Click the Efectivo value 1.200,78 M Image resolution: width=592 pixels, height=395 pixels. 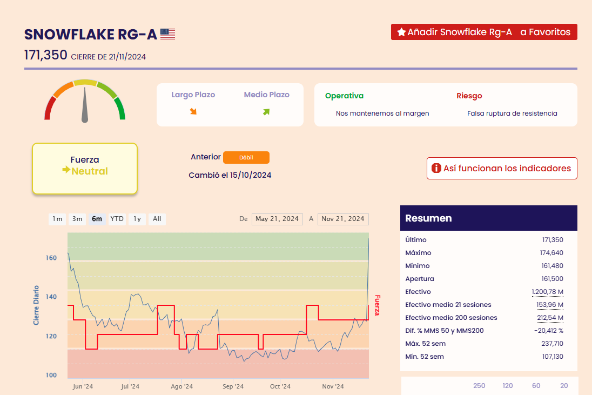pyautogui.click(x=548, y=292)
